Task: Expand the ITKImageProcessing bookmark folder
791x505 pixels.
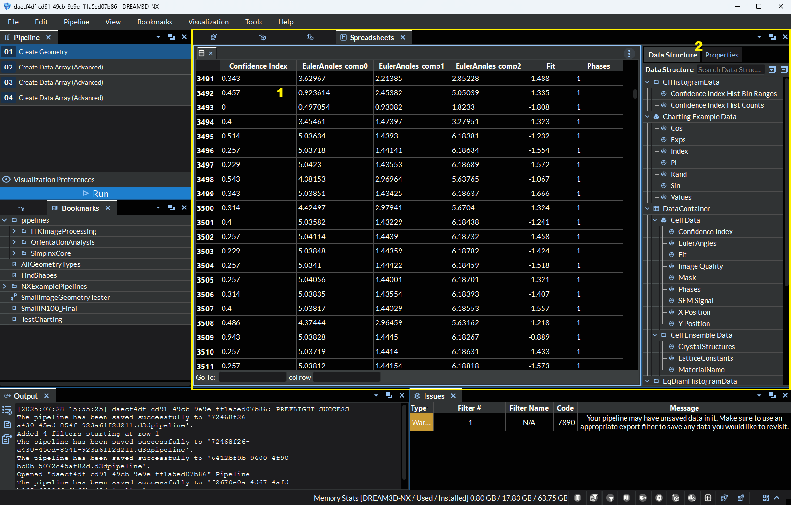Action: pos(14,231)
